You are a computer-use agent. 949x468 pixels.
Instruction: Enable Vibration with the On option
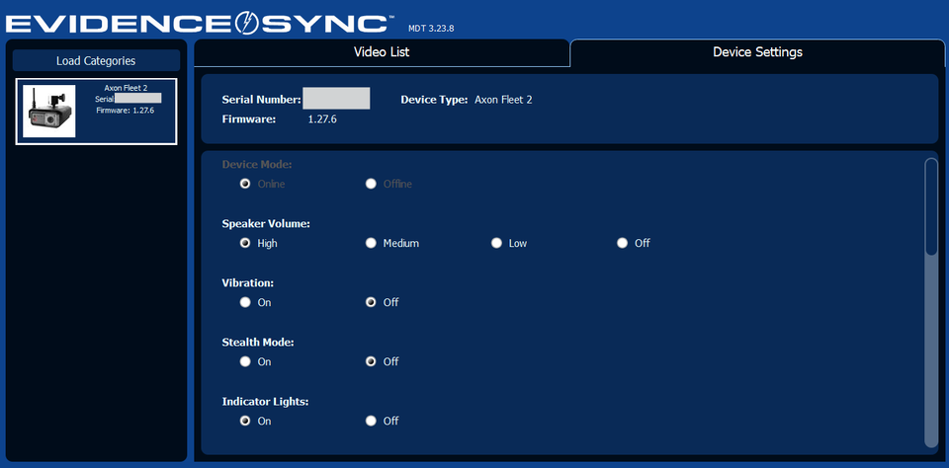245,302
